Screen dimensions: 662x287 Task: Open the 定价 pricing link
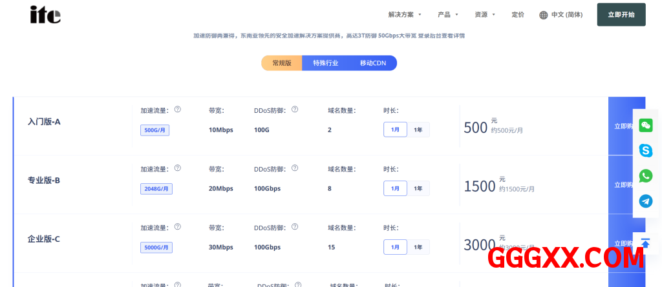tap(518, 15)
